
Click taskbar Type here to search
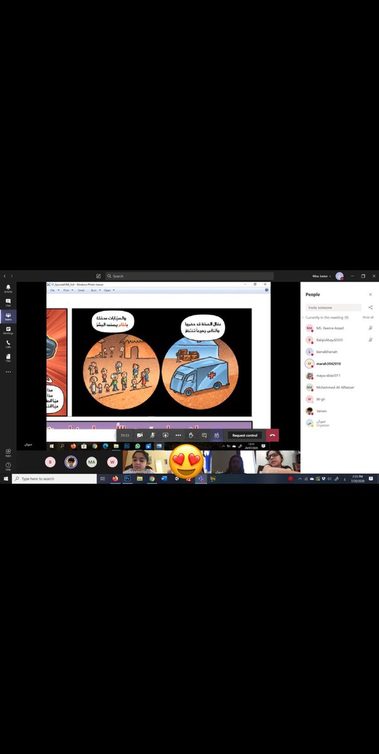pos(54,479)
